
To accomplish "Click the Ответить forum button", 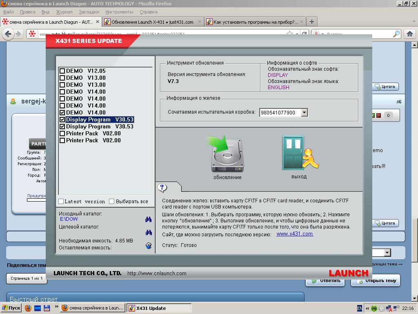I will [325, 280].
